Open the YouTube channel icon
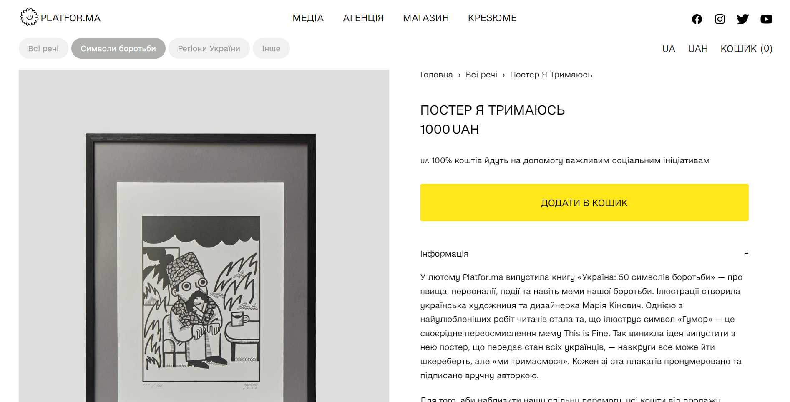Image resolution: width=790 pixels, height=402 pixels. (x=766, y=19)
